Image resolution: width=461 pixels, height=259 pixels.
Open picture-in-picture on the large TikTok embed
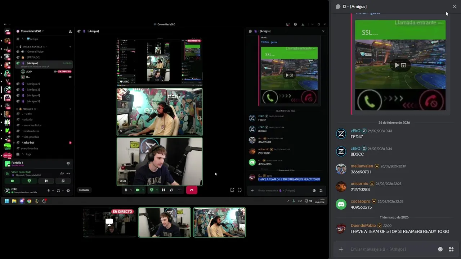[x=403, y=65]
